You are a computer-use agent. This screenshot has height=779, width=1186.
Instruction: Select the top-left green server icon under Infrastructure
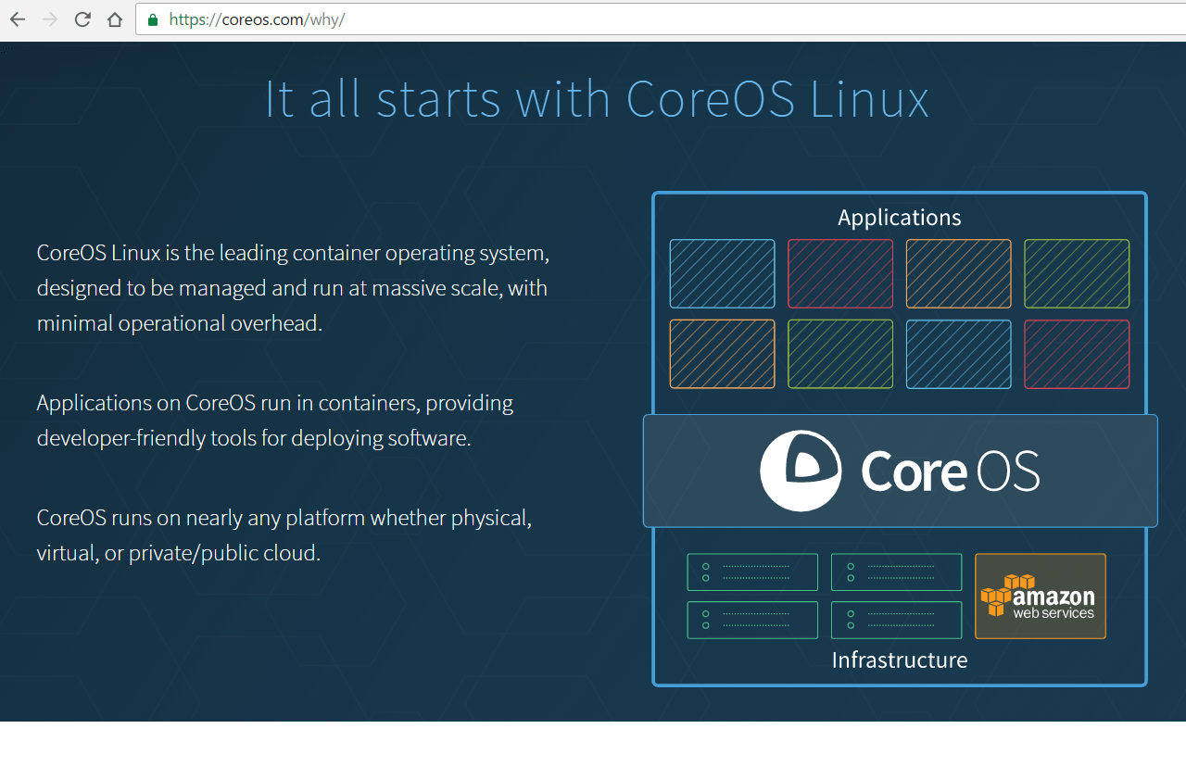(x=751, y=572)
